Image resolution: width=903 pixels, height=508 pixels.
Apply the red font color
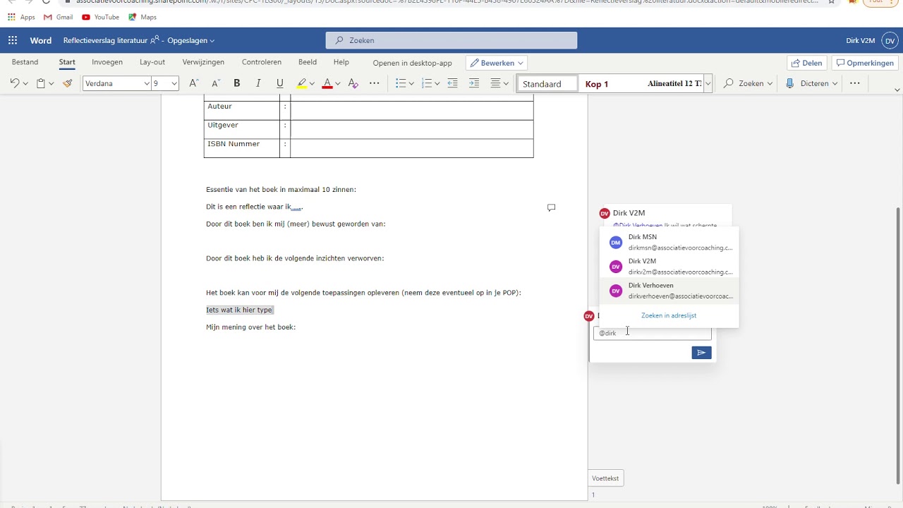327,83
